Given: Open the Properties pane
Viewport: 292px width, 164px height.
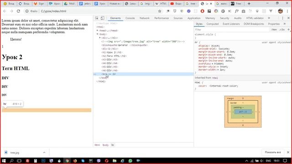Looking at the screenshot, I should (x=274, y=24).
